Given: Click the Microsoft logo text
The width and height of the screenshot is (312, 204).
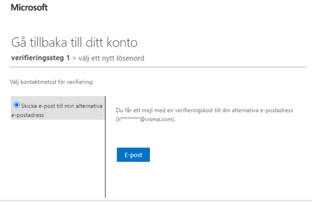Looking at the screenshot, I should click(29, 8).
